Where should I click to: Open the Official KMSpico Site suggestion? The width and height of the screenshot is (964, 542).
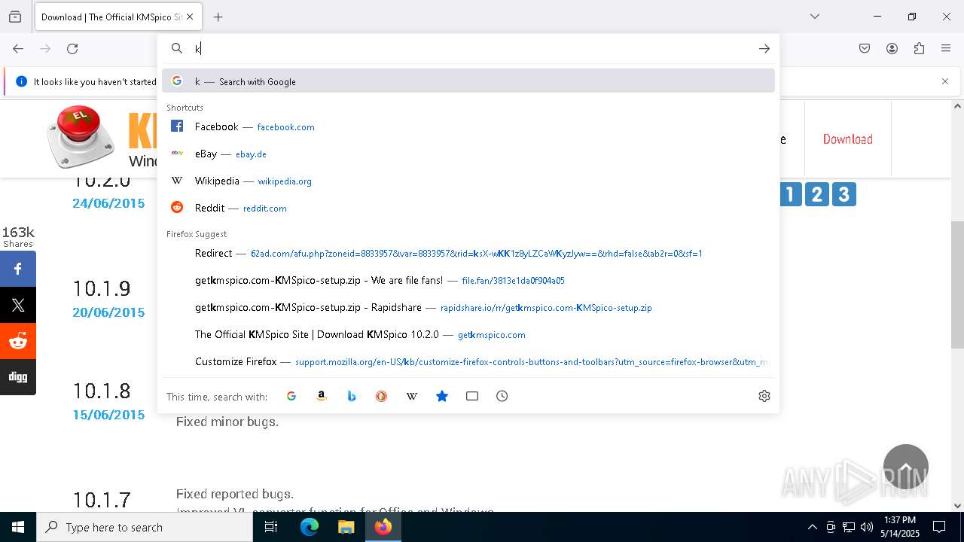468,334
